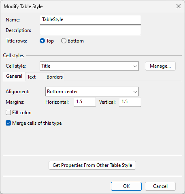Enable the Fill color checkbox
The height and width of the screenshot is (194, 185).
click(8, 113)
